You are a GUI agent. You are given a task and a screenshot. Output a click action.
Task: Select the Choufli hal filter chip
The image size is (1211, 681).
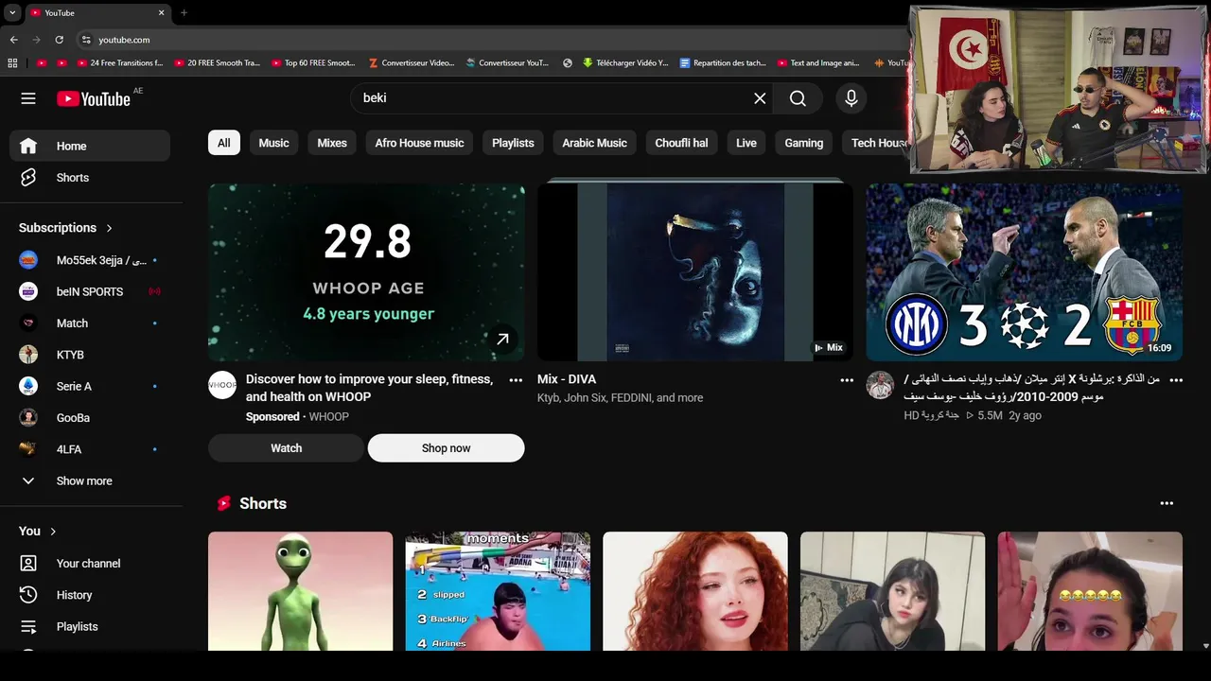pos(681,143)
